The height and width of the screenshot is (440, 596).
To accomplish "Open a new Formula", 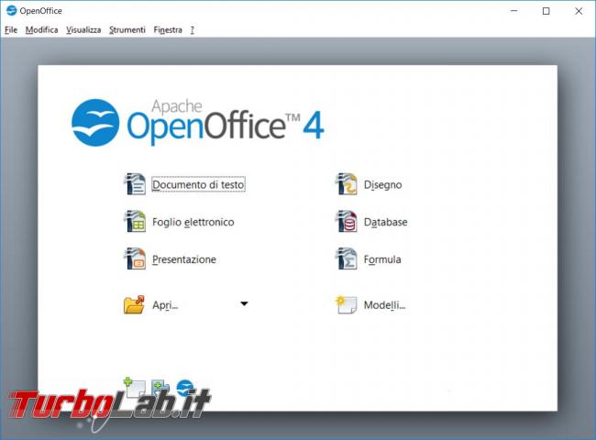I will pyautogui.click(x=382, y=259).
